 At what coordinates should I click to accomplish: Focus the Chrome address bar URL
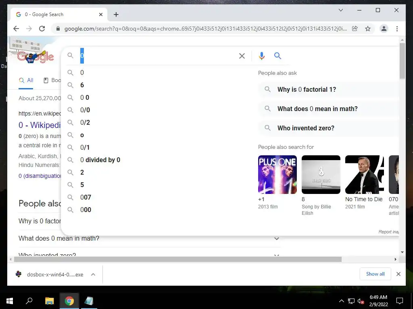pos(205,29)
